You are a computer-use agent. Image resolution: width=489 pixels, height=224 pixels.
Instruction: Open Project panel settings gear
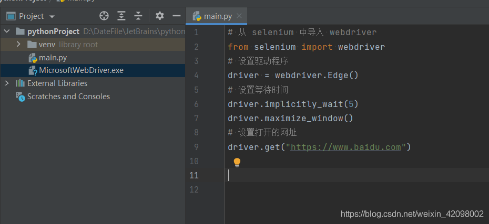(160, 16)
